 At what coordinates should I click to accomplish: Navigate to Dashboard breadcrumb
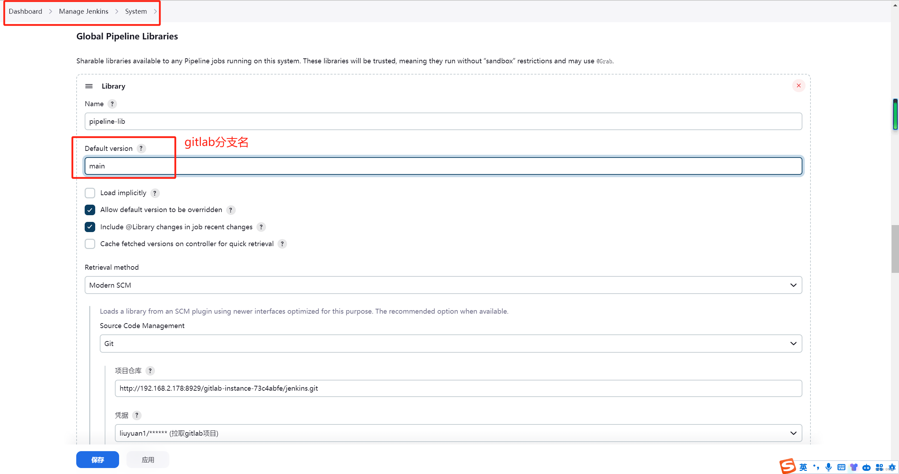click(25, 11)
